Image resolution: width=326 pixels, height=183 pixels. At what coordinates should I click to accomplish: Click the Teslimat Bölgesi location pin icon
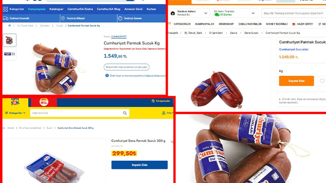(x=63, y=18)
